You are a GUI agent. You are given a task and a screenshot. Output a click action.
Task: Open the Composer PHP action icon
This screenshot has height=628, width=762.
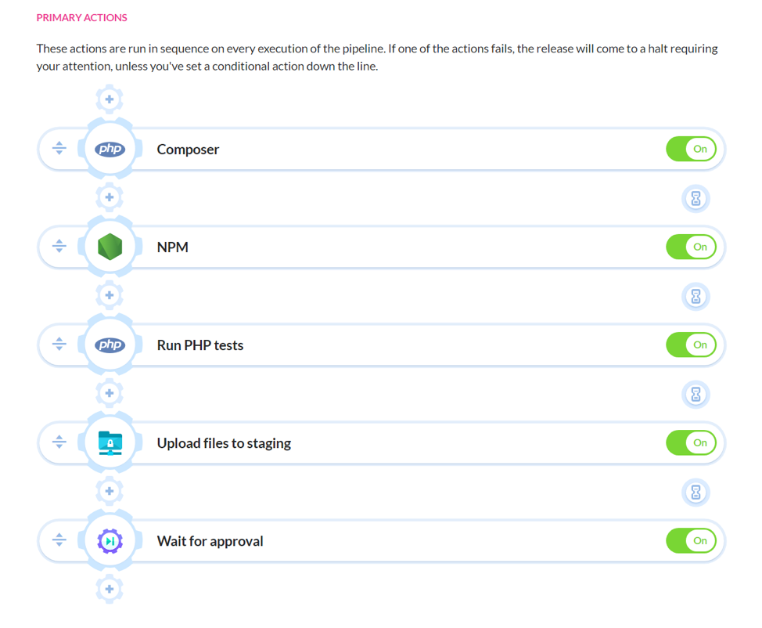pyautogui.click(x=110, y=148)
